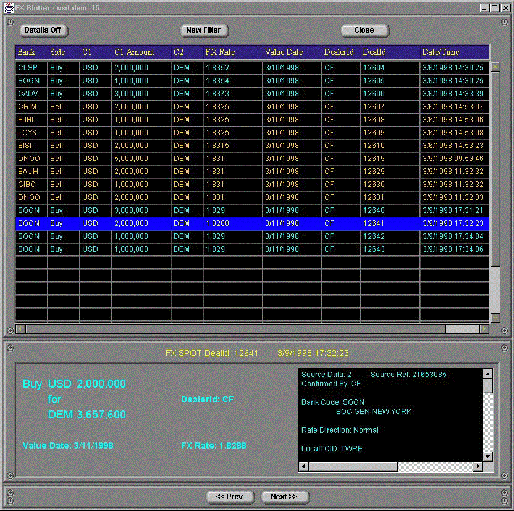Click right arrow under source details box
This screenshot has width=514, height=511.
pos(478,467)
